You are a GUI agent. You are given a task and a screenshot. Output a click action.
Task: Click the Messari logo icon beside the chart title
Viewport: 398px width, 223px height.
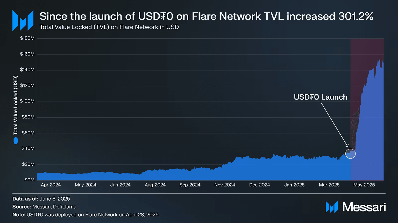pos(23,20)
